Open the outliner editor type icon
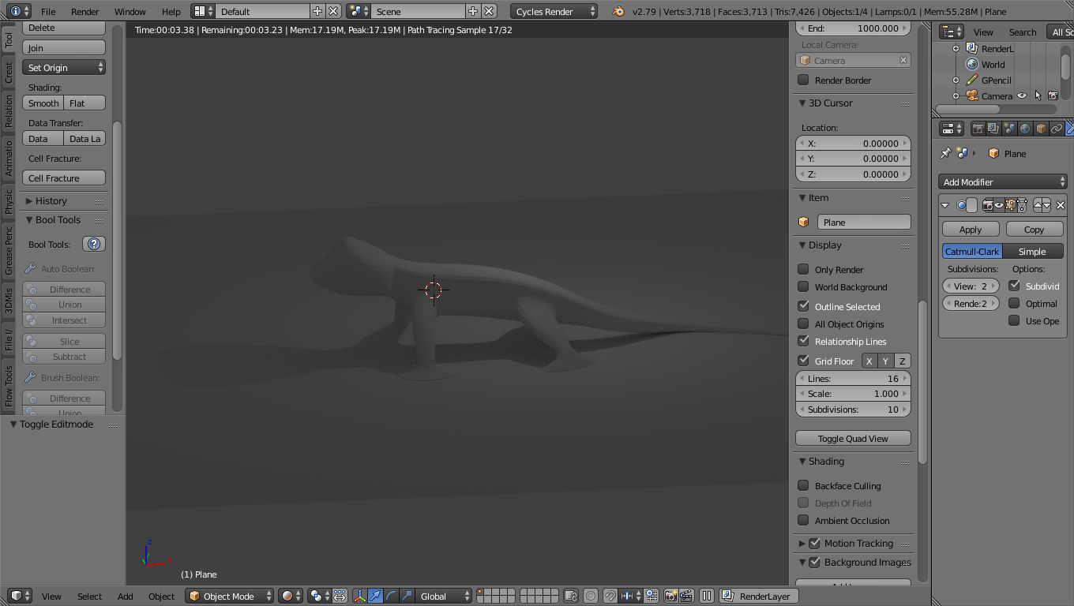The image size is (1074, 606). [x=952, y=32]
